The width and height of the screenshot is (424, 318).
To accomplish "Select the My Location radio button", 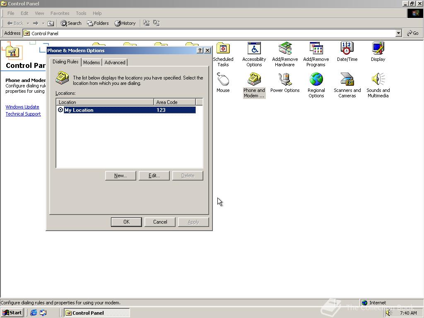I will (x=60, y=110).
